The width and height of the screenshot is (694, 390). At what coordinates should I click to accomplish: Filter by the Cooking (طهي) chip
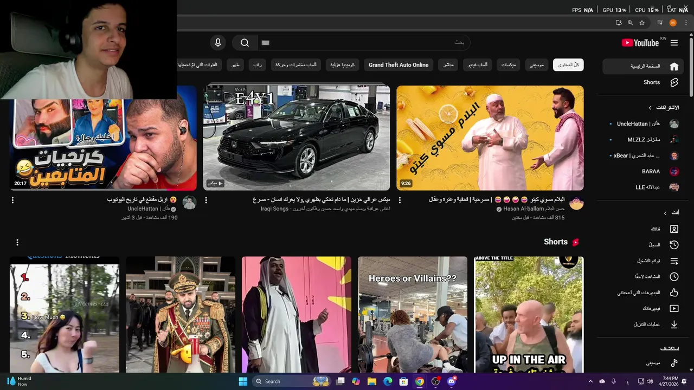click(x=235, y=65)
